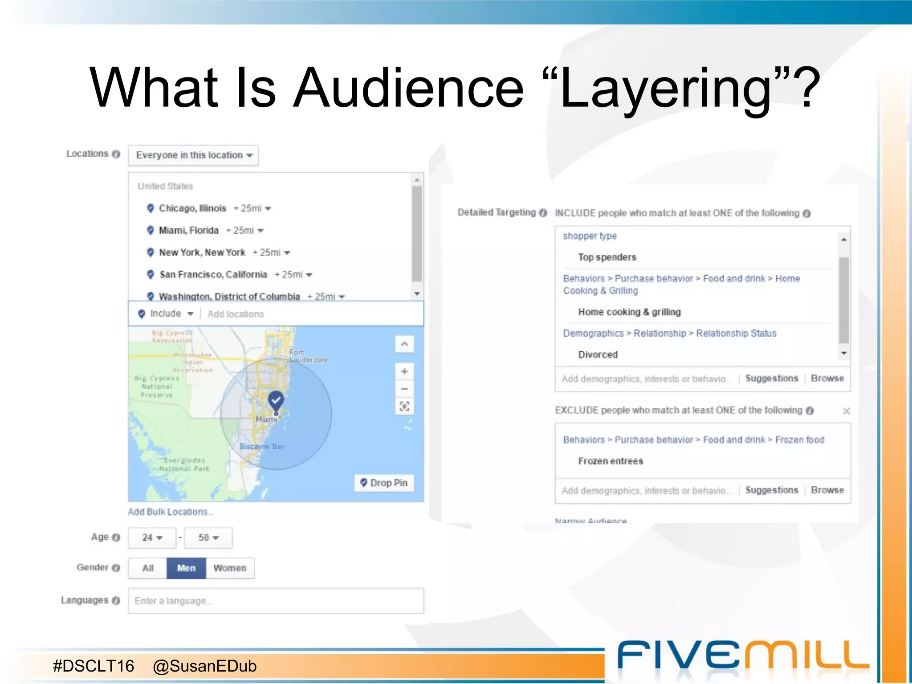Click Suggestions in the INCLUDE box
This screenshot has height=684, width=912.
[772, 379]
